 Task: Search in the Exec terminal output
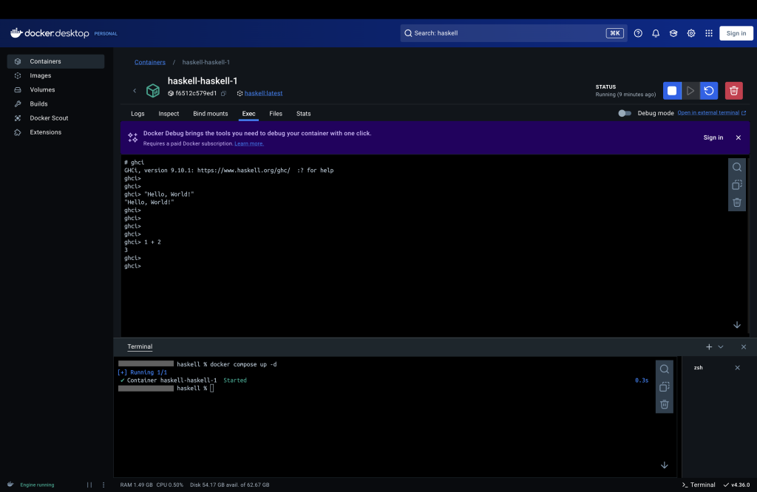(737, 167)
